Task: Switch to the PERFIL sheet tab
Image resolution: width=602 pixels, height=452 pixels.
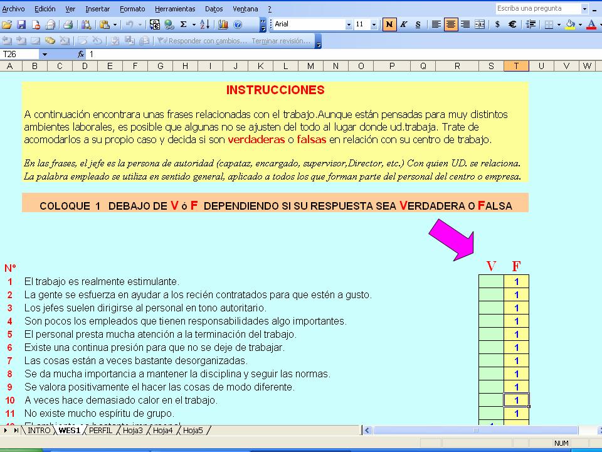Action: tap(100, 431)
